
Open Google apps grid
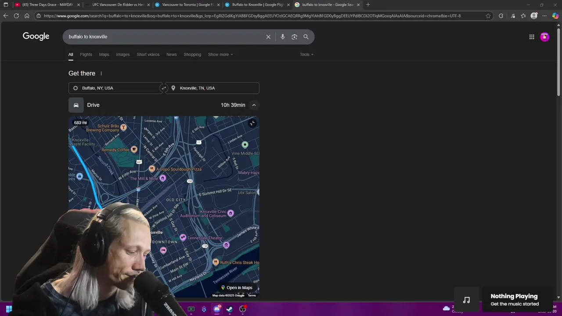pos(532,37)
